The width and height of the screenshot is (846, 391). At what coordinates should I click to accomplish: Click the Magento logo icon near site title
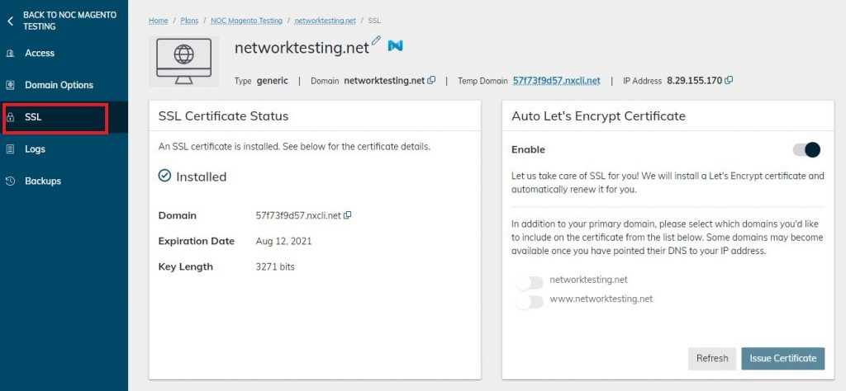pos(396,45)
